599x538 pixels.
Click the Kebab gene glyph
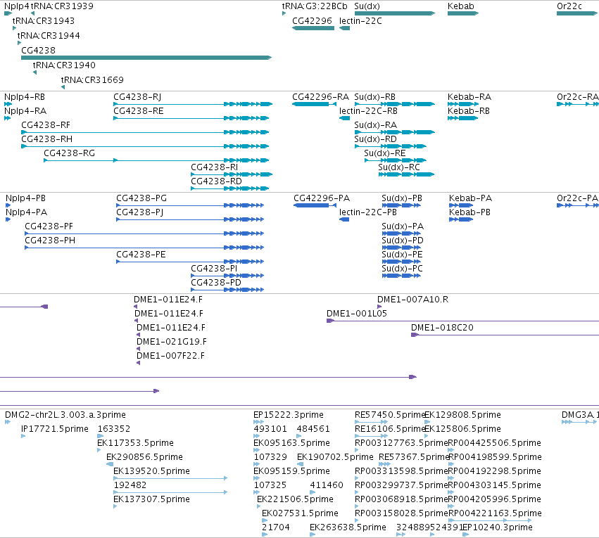463,13
